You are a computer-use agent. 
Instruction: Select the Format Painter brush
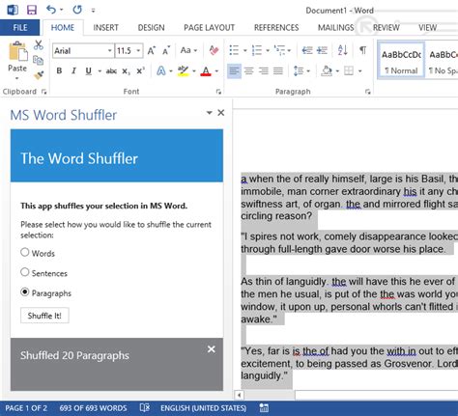(x=39, y=75)
